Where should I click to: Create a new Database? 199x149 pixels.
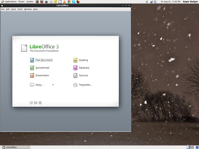click(81, 68)
